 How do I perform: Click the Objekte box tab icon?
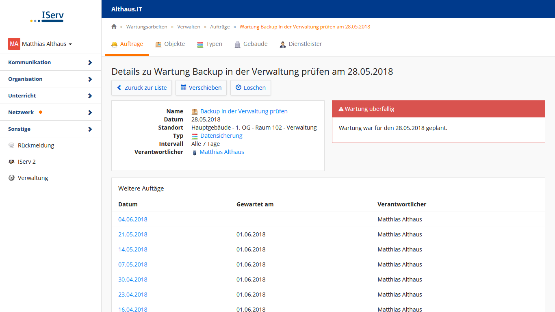tap(158, 44)
